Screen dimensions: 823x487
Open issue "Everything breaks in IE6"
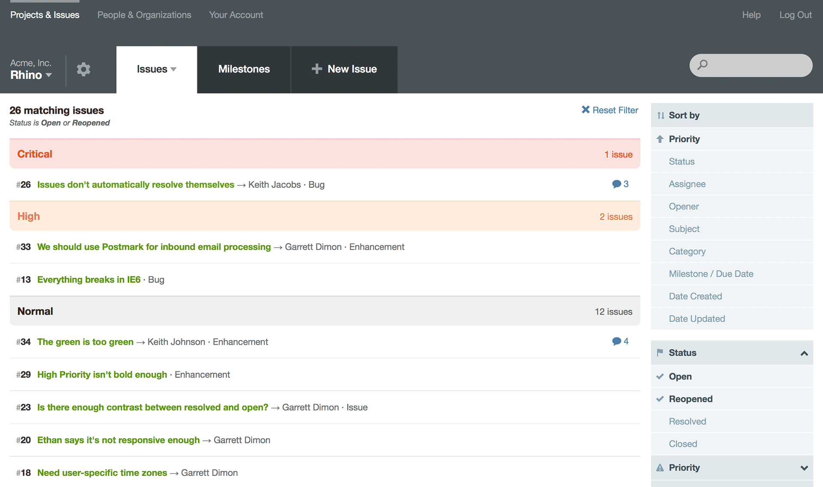[89, 279]
